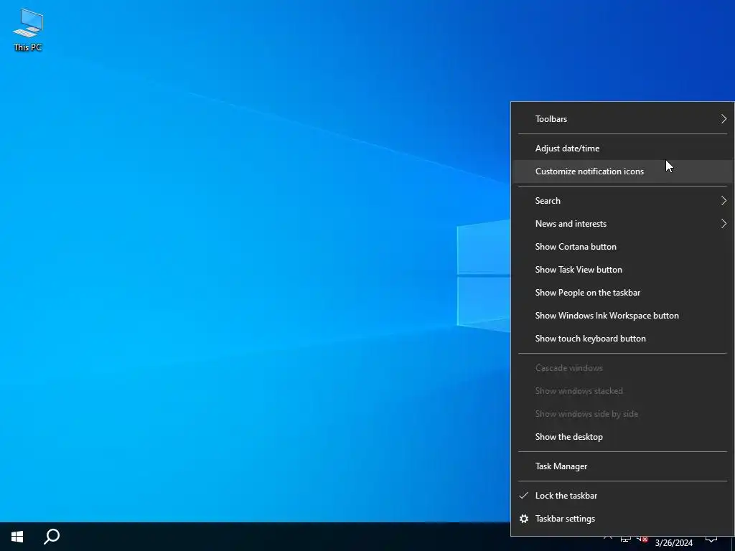Launch Task Manager from the menu

[622, 466]
